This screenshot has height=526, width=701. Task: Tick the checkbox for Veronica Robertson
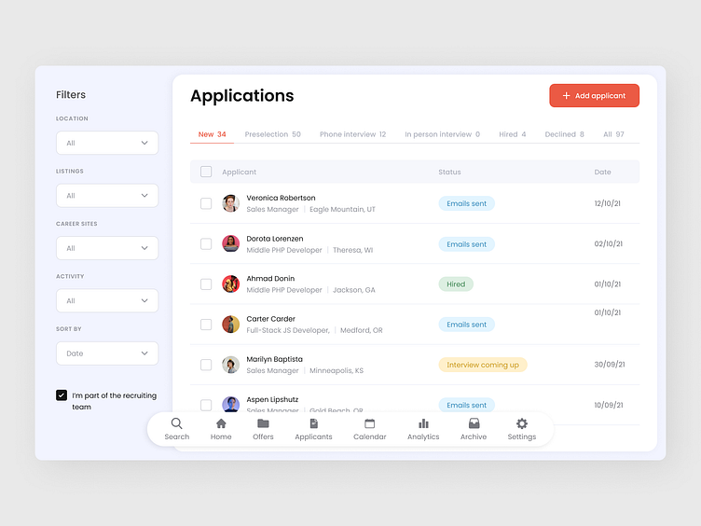(206, 203)
